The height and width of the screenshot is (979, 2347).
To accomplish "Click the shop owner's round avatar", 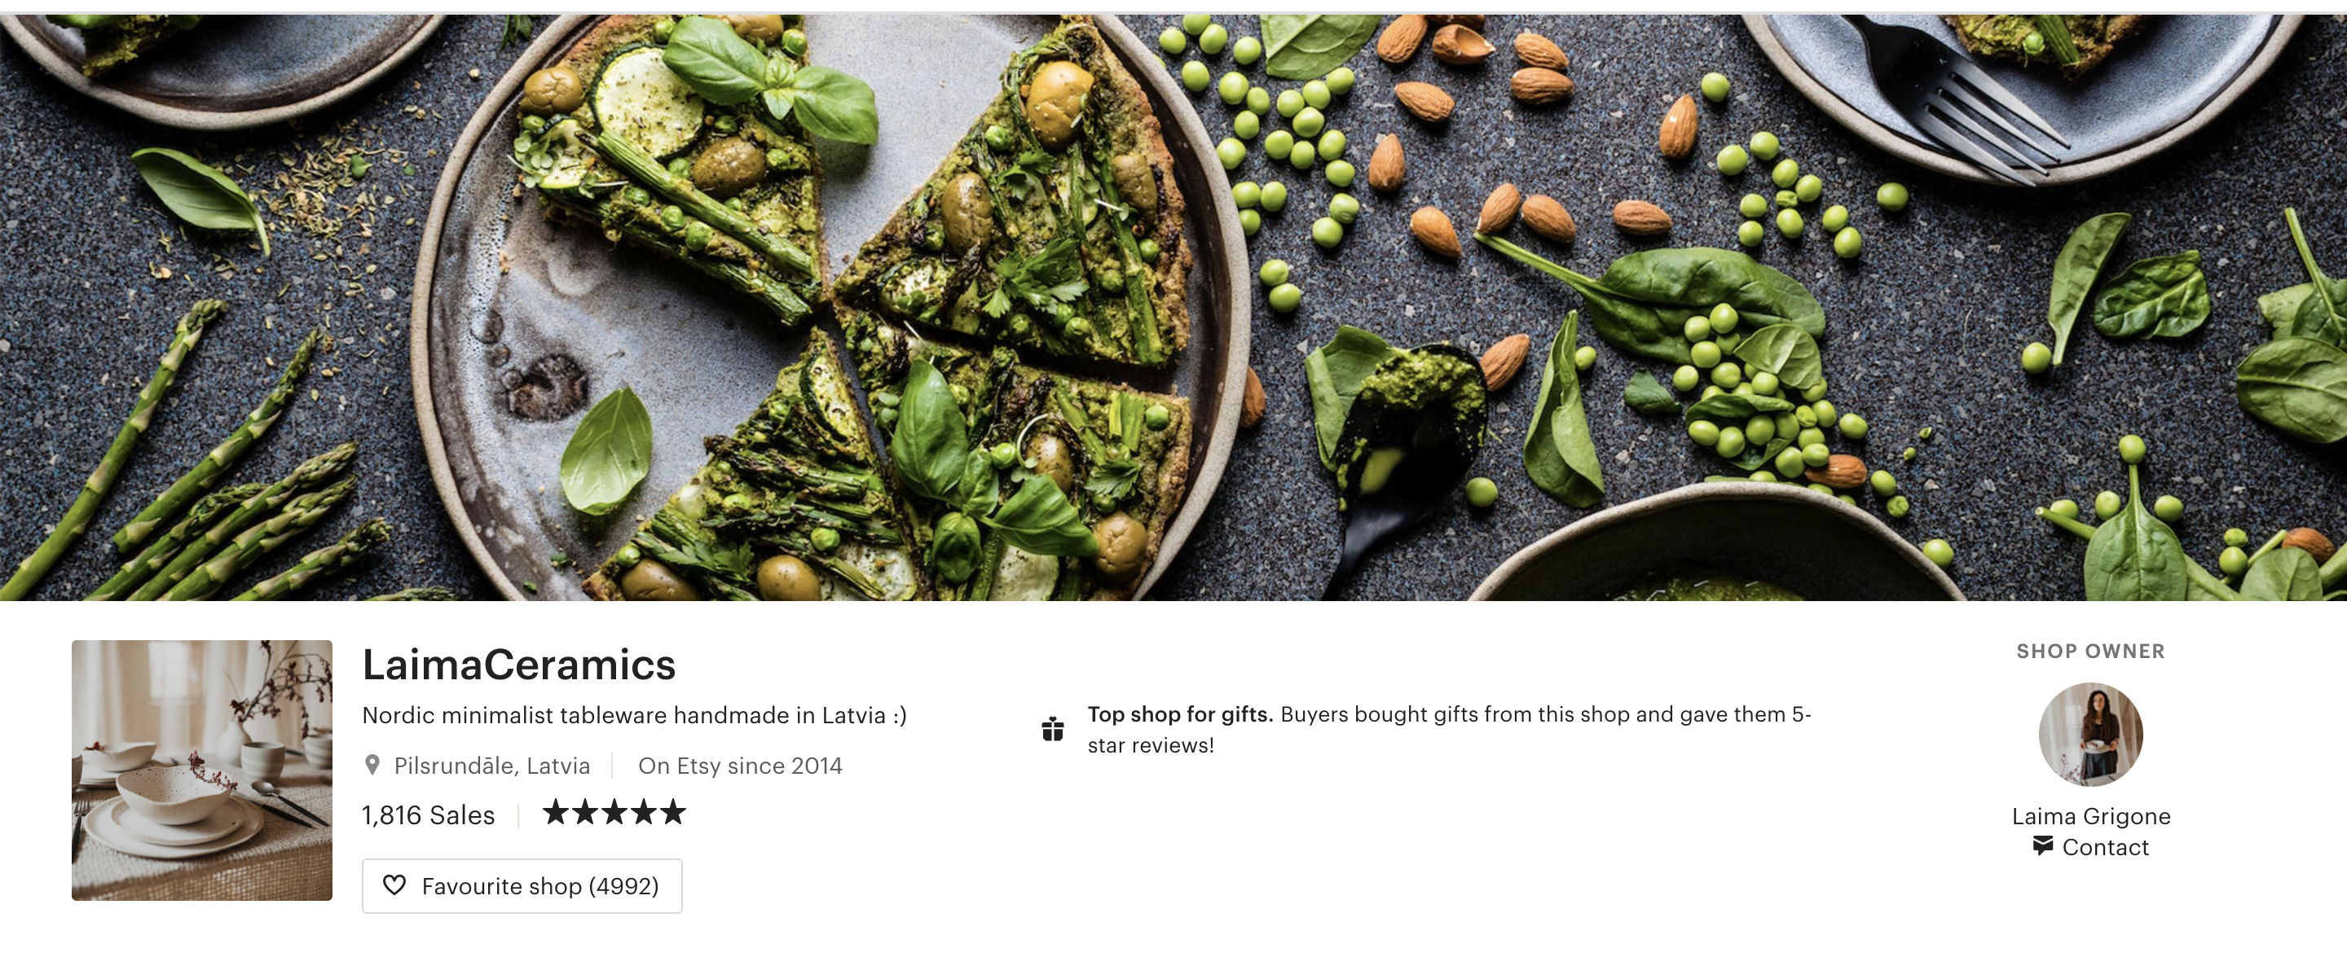I will coord(2090,734).
